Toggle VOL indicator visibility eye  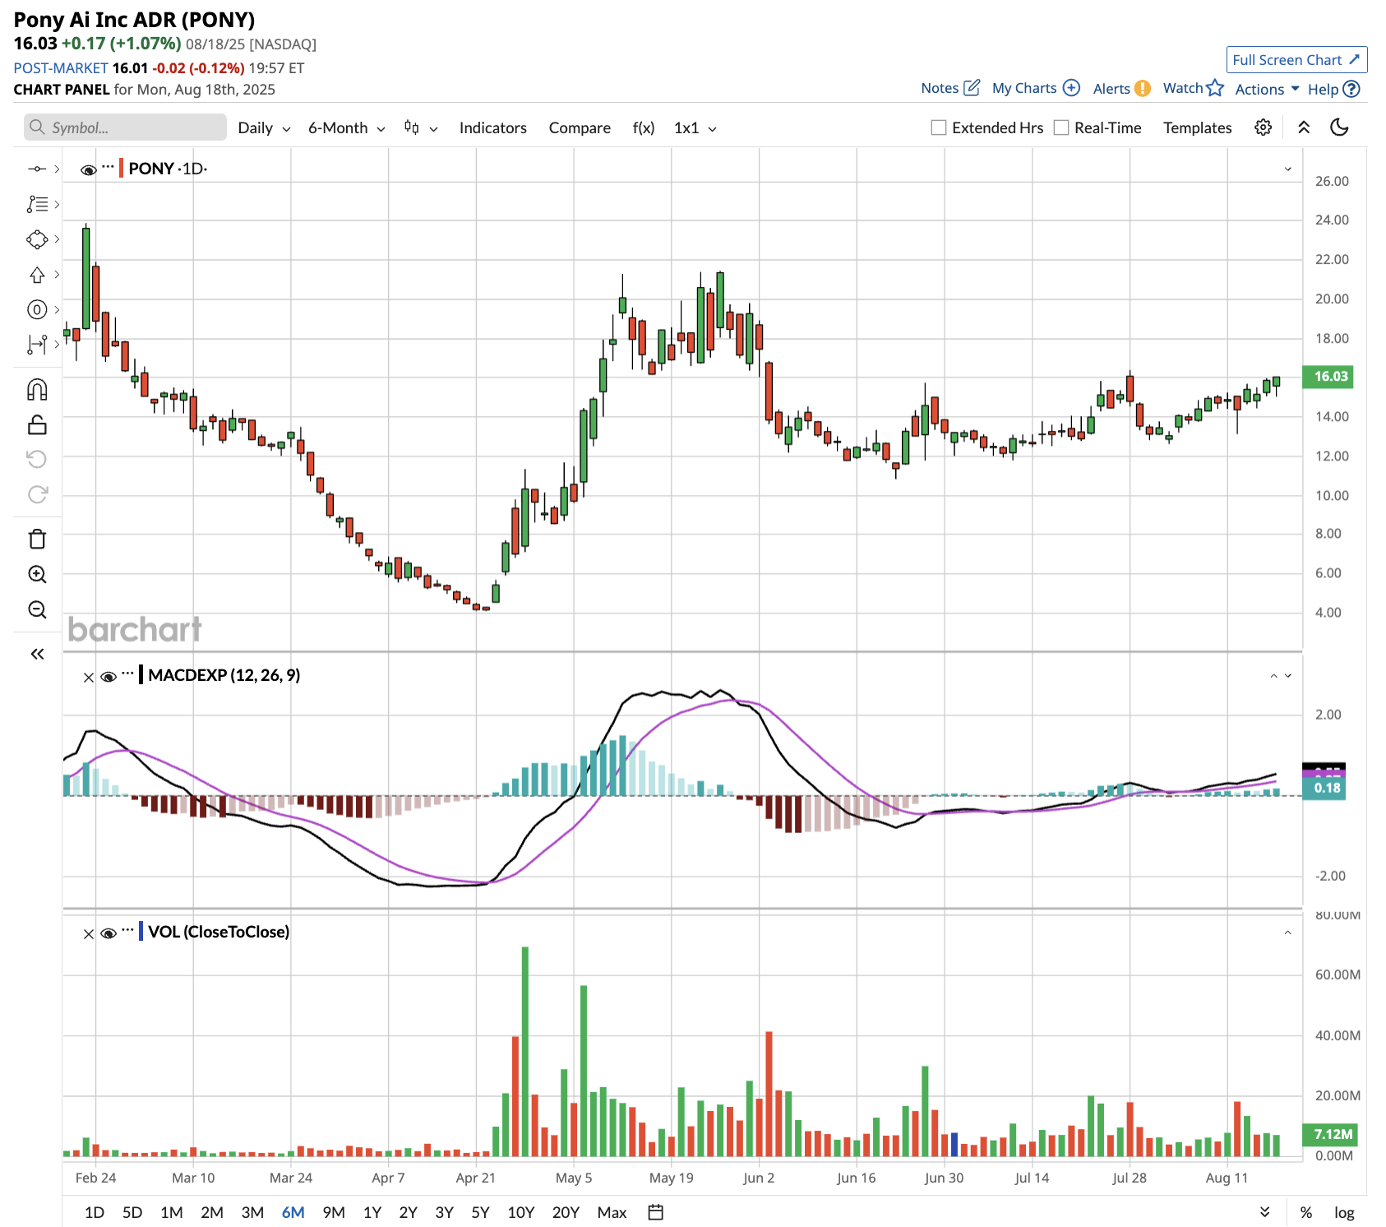108,933
